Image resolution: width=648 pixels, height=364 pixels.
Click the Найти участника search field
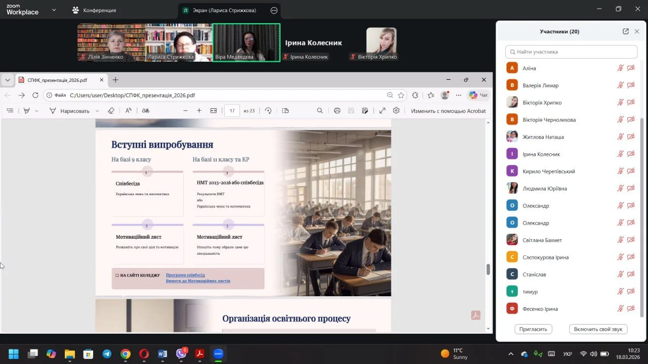(x=571, y=52)
